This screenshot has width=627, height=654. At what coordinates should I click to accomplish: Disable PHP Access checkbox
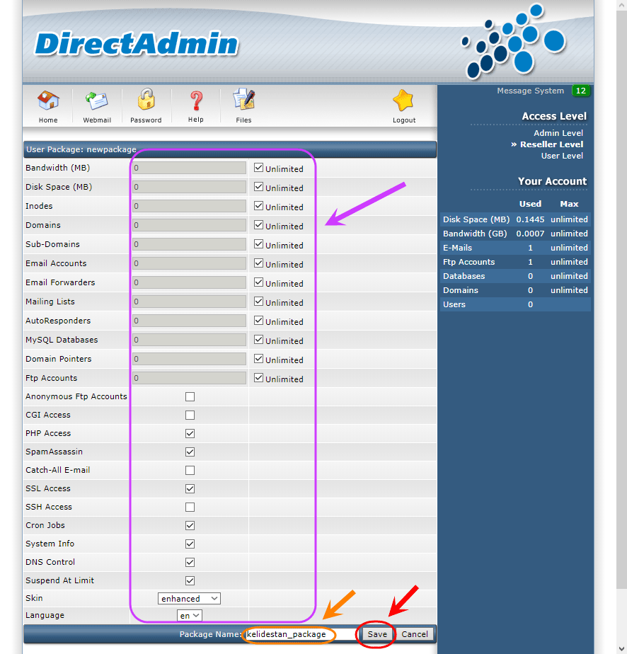coord(190,433)
